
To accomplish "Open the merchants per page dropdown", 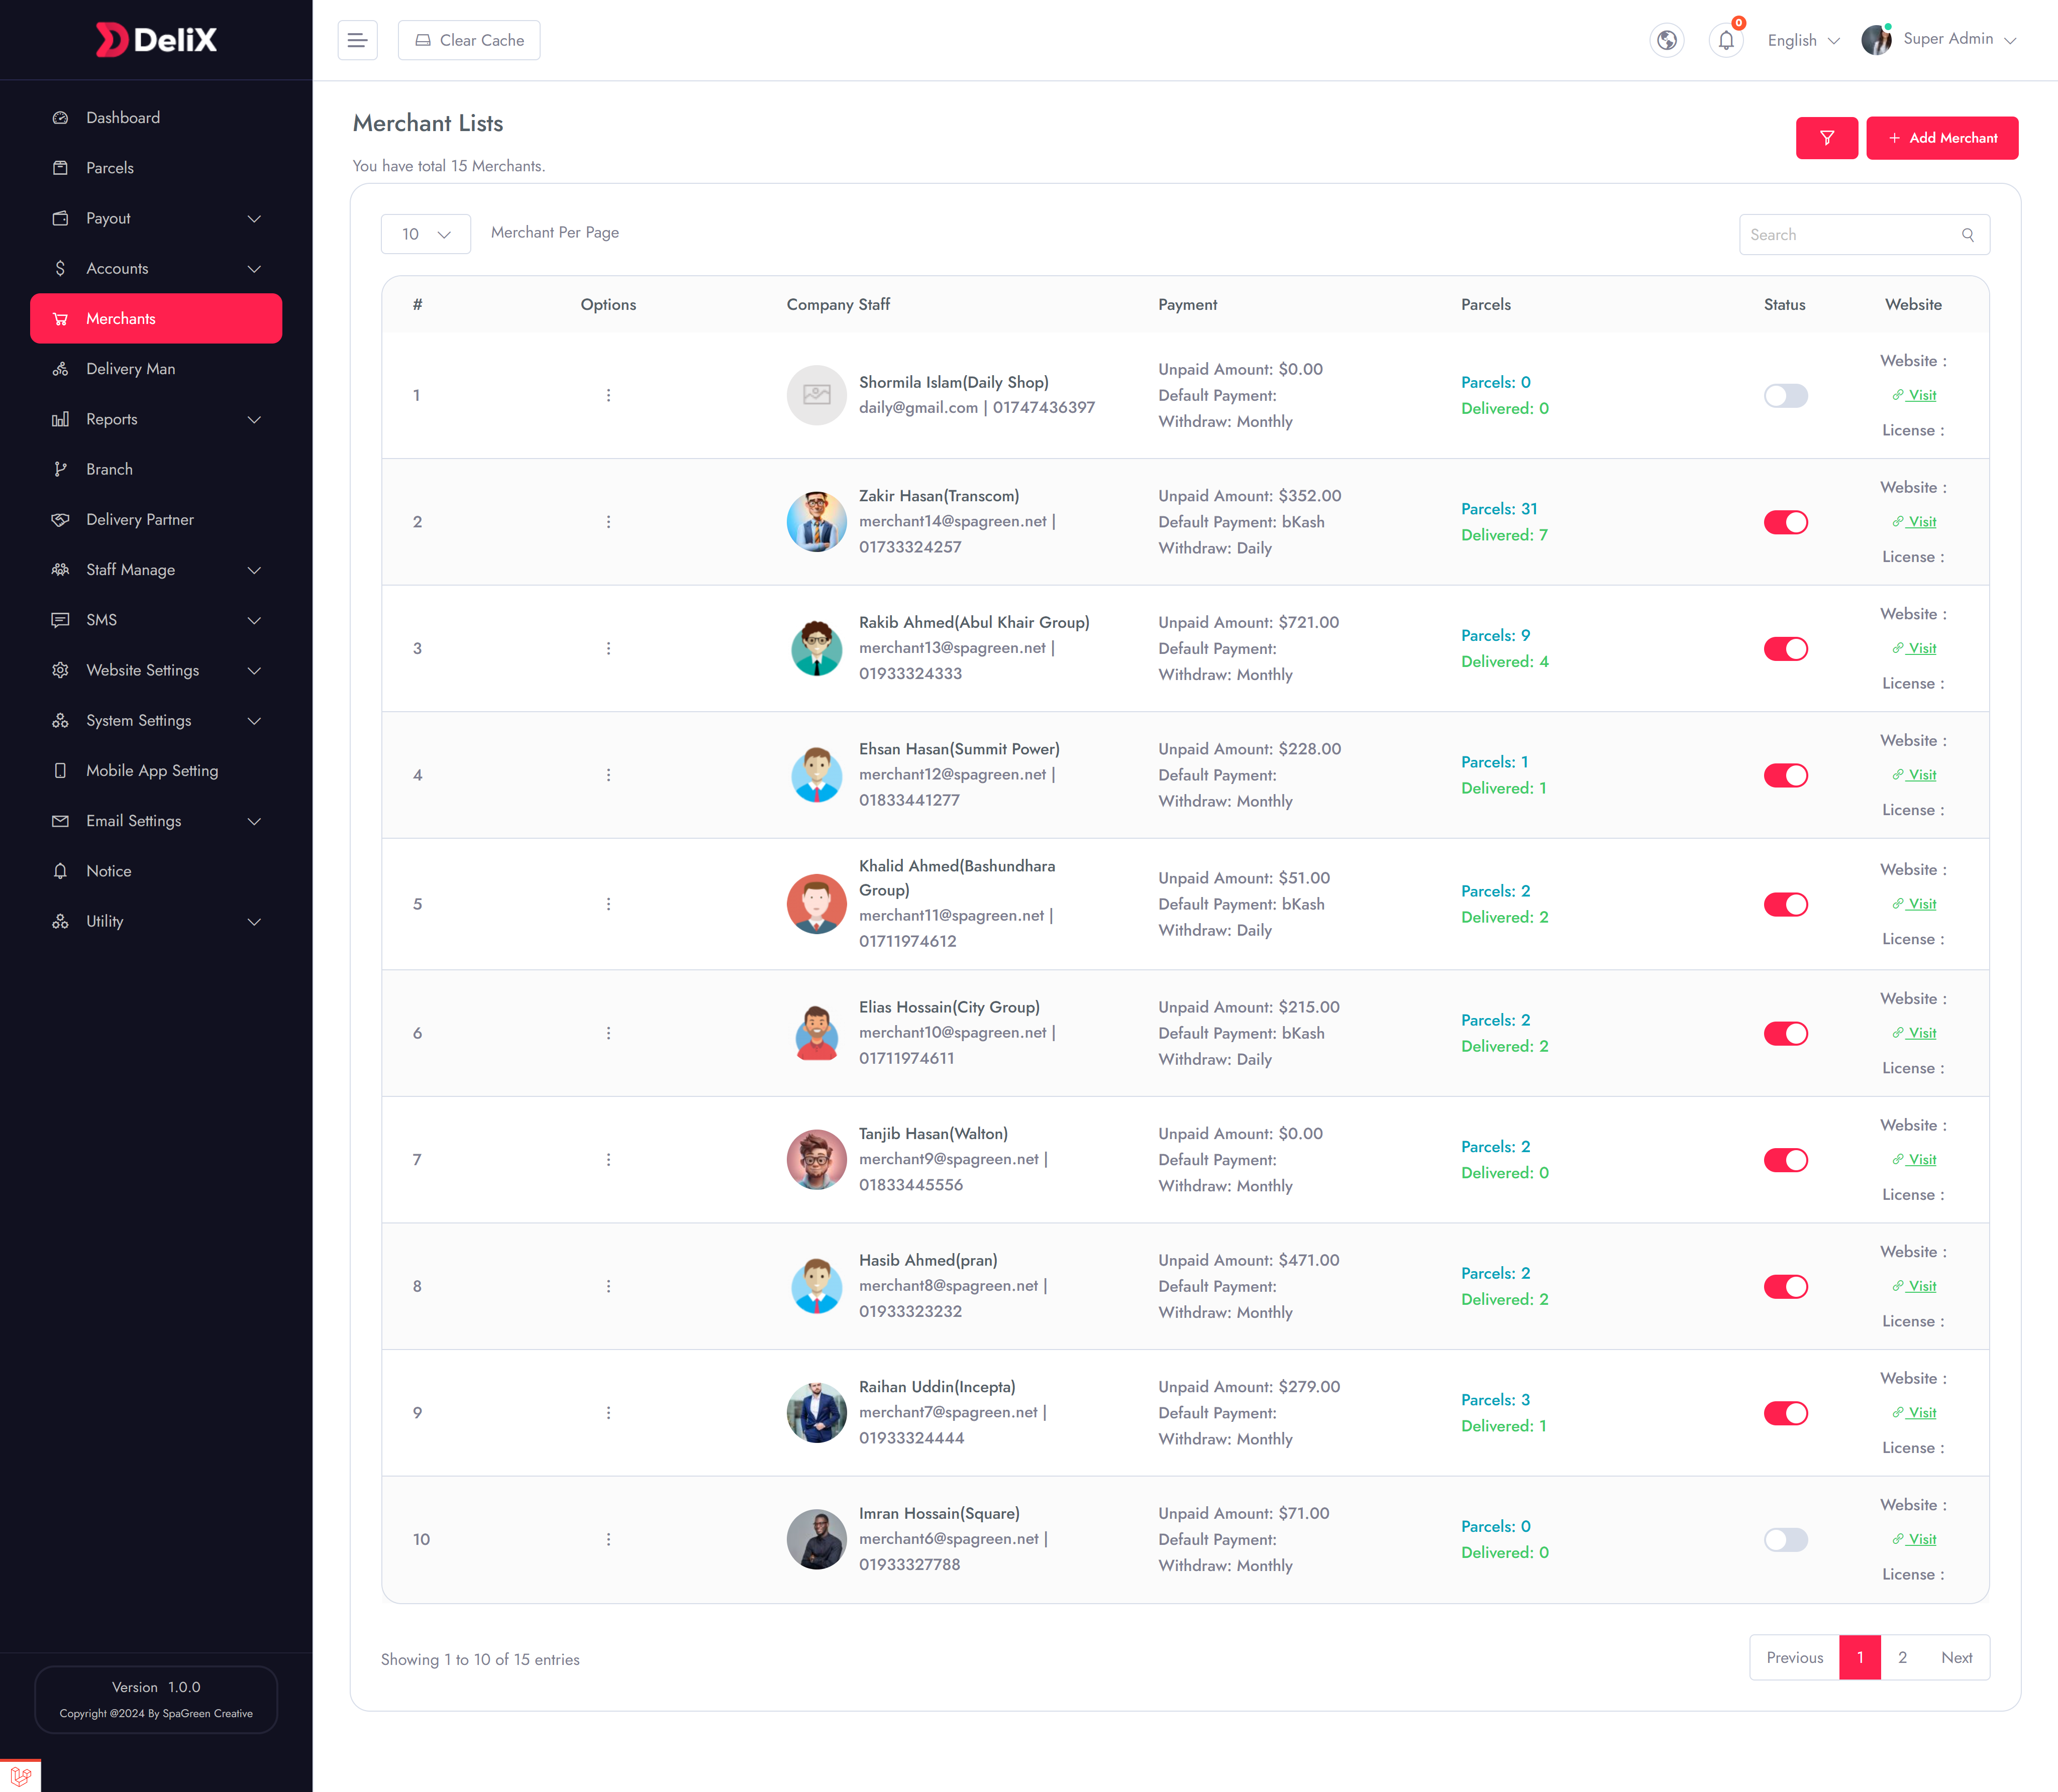I will click(x=425, y=233).
